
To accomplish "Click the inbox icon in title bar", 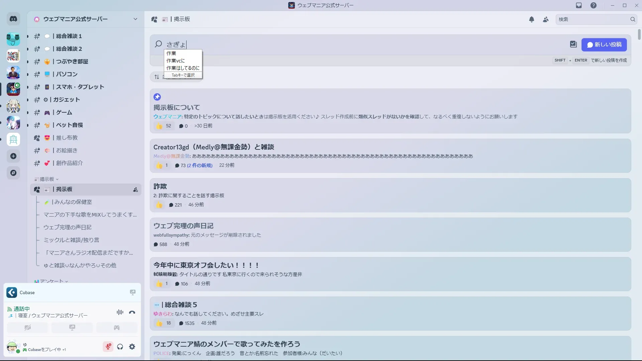I will (x=579, y=5).
